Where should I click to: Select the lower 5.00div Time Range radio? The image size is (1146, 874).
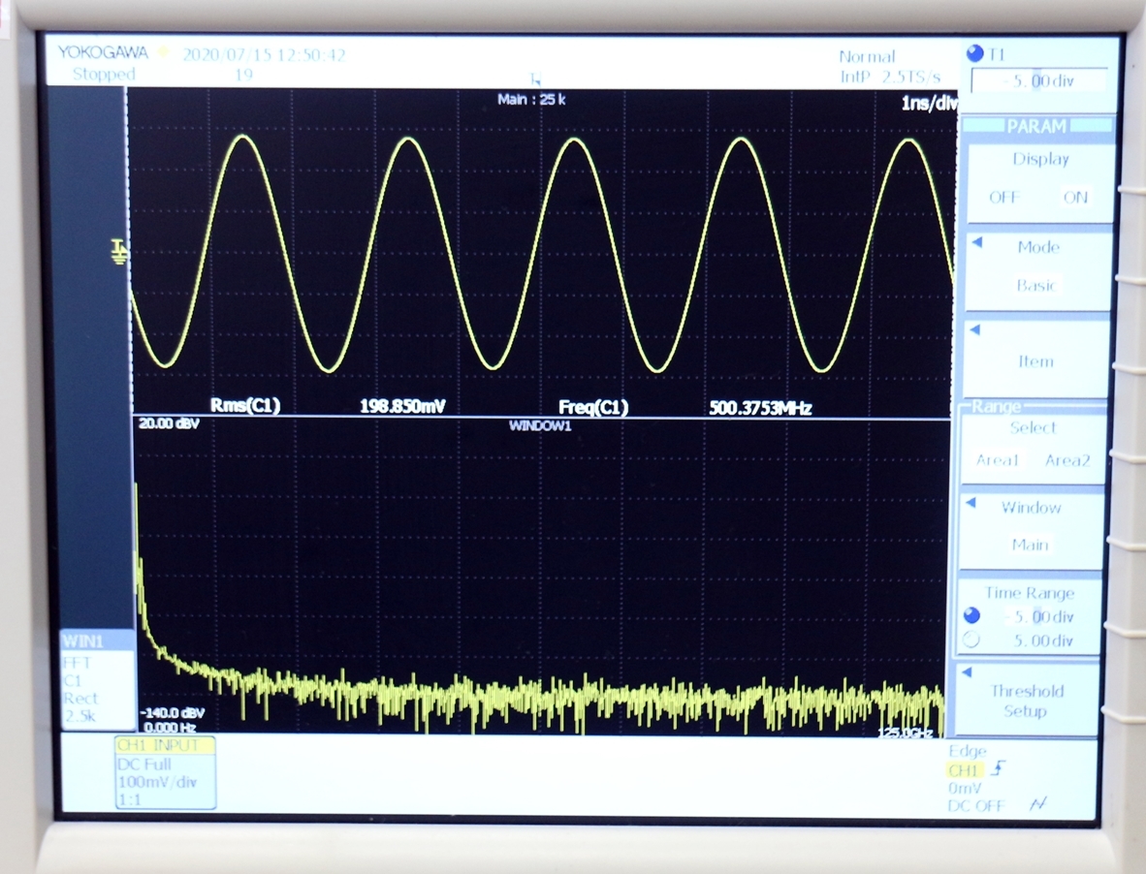(x=972, y=640)
